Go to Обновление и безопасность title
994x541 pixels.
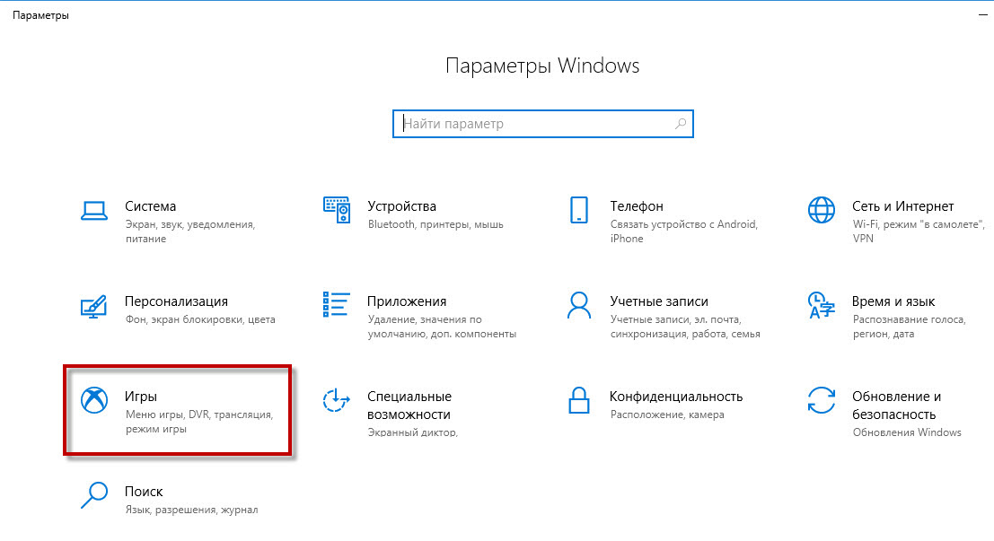(896, 406)
